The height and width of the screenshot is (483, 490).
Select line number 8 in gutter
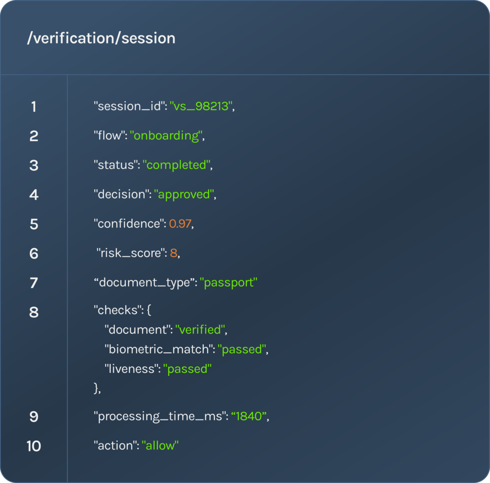pos(34,312)
